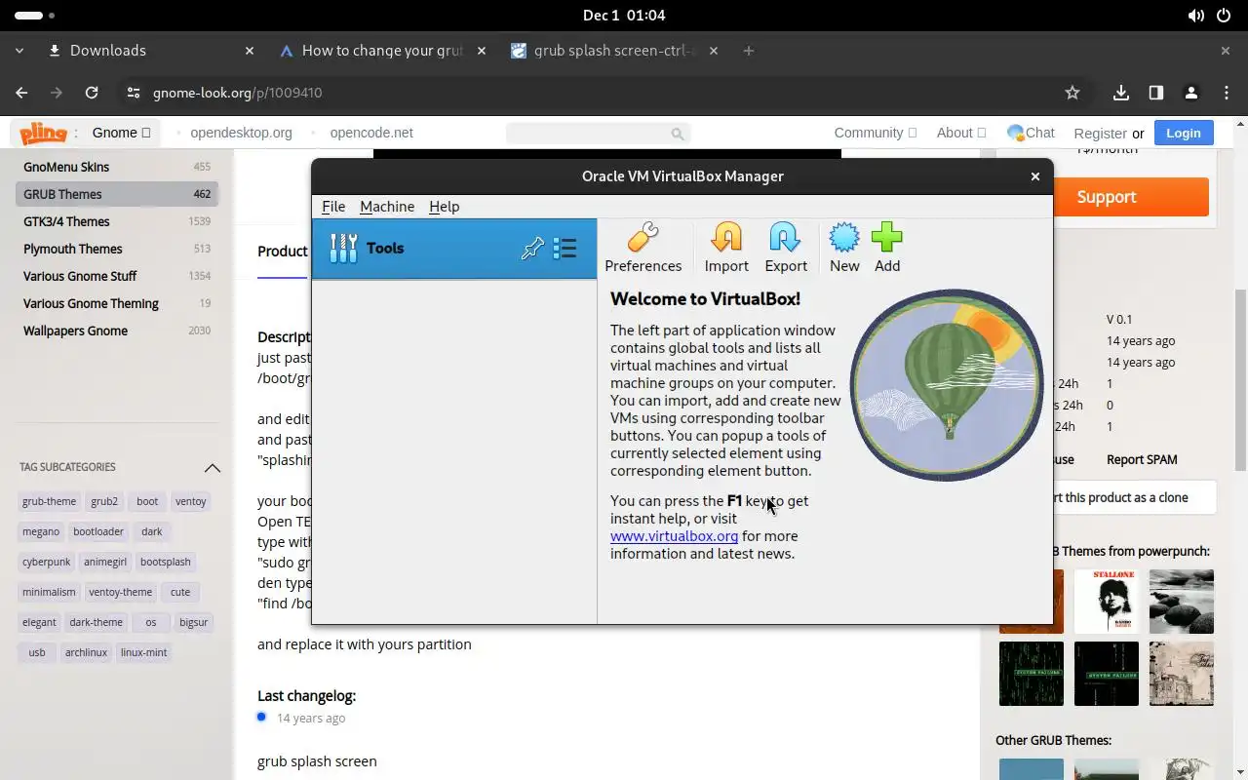Click the website search field
Screen dimensions: 1248x780
pos(598,133)
